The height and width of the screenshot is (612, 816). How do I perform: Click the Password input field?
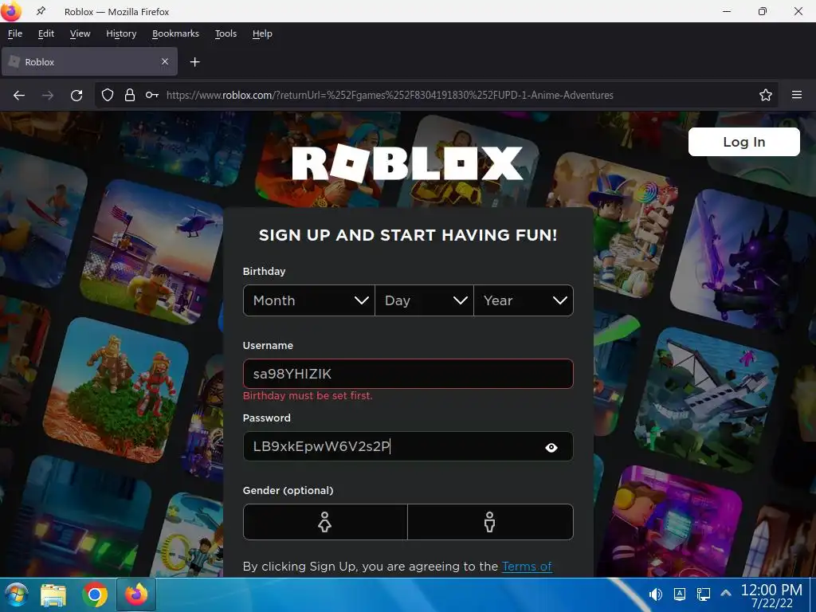(408, 446)
